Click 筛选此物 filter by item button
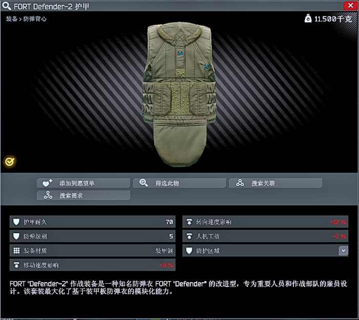This screenshot has width=359, height=320. 180,183
